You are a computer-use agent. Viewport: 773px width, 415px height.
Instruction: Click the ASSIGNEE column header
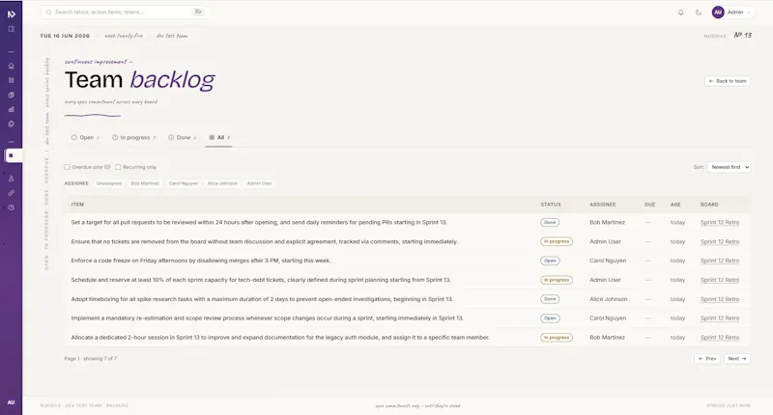[x=602, y=205]
